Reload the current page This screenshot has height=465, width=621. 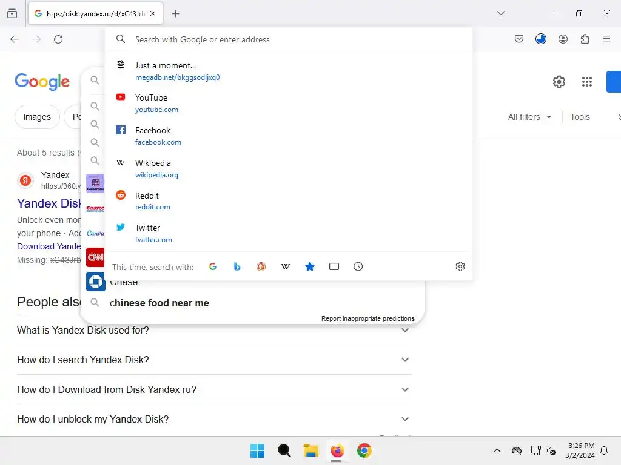point(58,39)
